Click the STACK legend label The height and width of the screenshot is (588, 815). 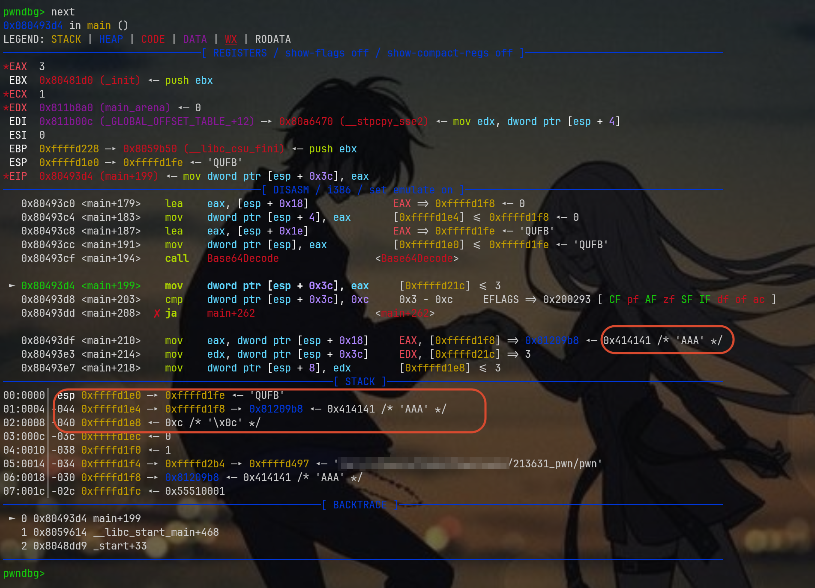point(66,39)
